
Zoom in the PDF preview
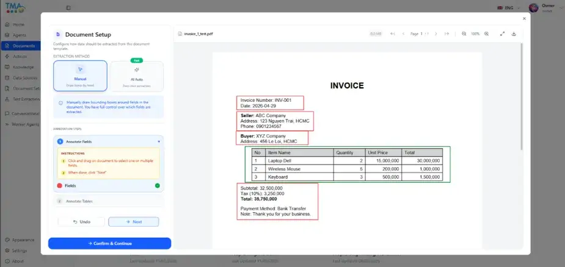click(x=486, y=34)
